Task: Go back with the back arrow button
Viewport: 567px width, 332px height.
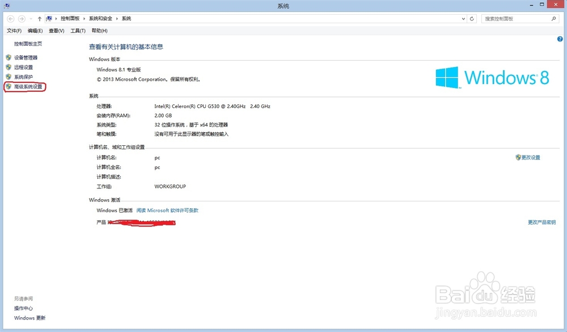Action: pos(10,19)
